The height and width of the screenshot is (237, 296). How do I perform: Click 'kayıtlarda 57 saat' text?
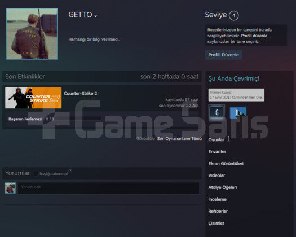click(x=182, y=100)
